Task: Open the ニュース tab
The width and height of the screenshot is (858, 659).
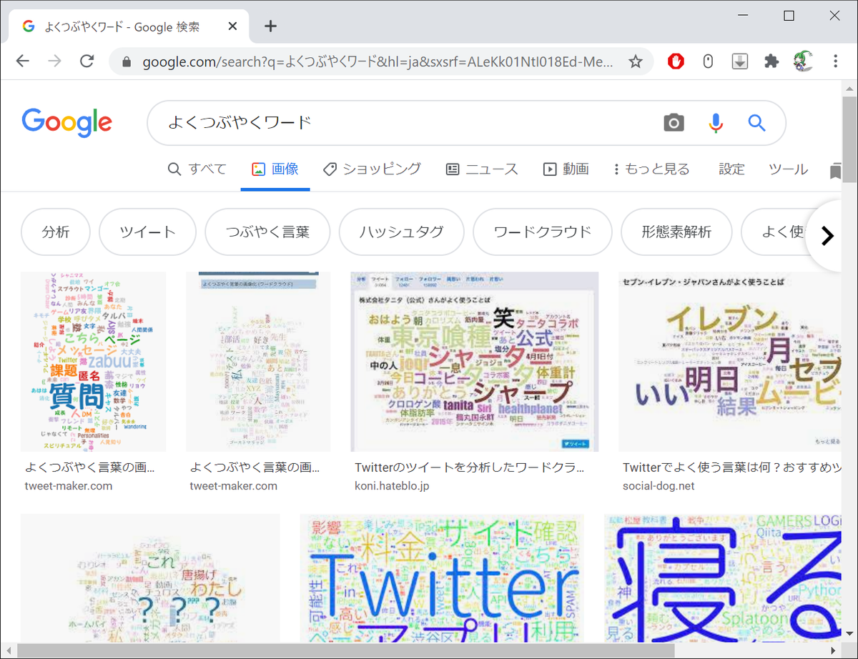Action: click(x=481, y=169)
